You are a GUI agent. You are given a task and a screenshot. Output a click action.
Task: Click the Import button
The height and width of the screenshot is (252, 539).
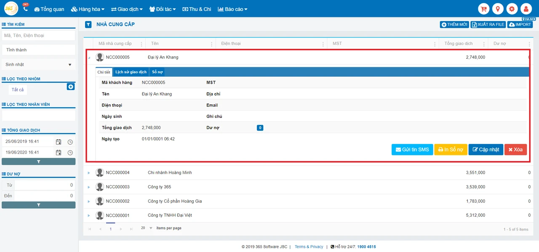click(x=520, y=24)
